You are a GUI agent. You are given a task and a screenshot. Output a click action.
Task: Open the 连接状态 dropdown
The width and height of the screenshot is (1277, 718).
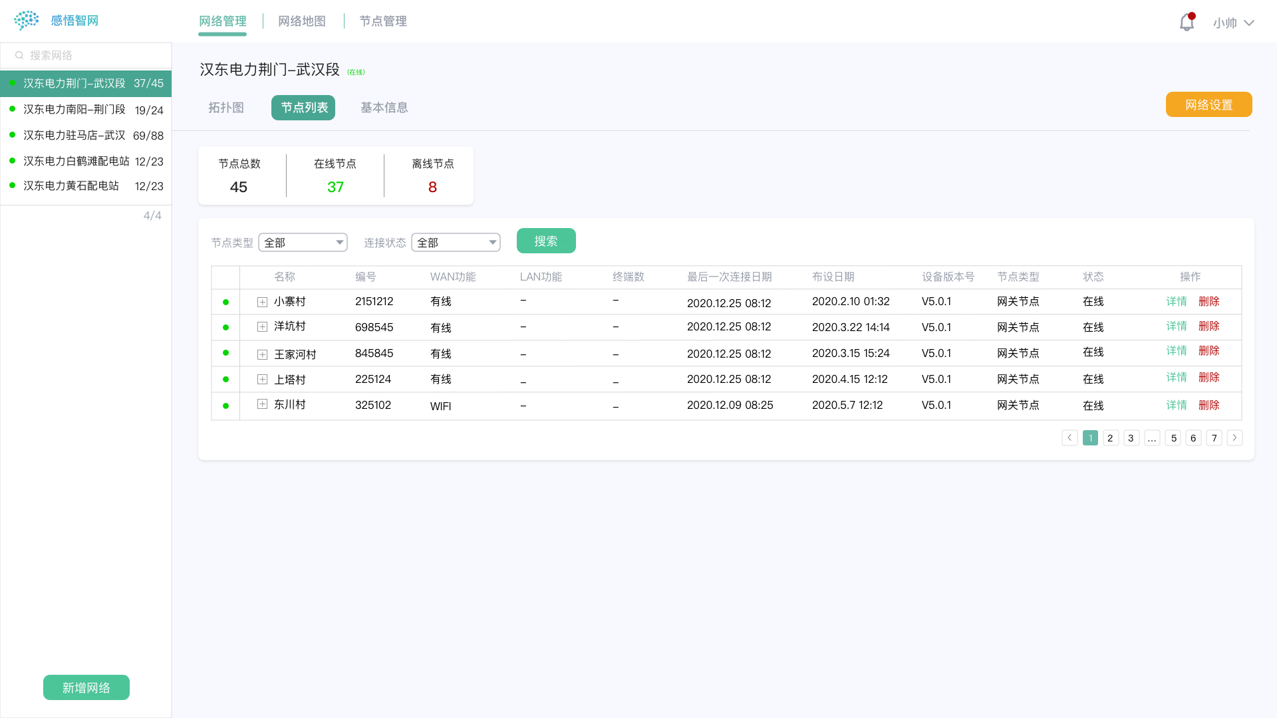tap(456, 243)
